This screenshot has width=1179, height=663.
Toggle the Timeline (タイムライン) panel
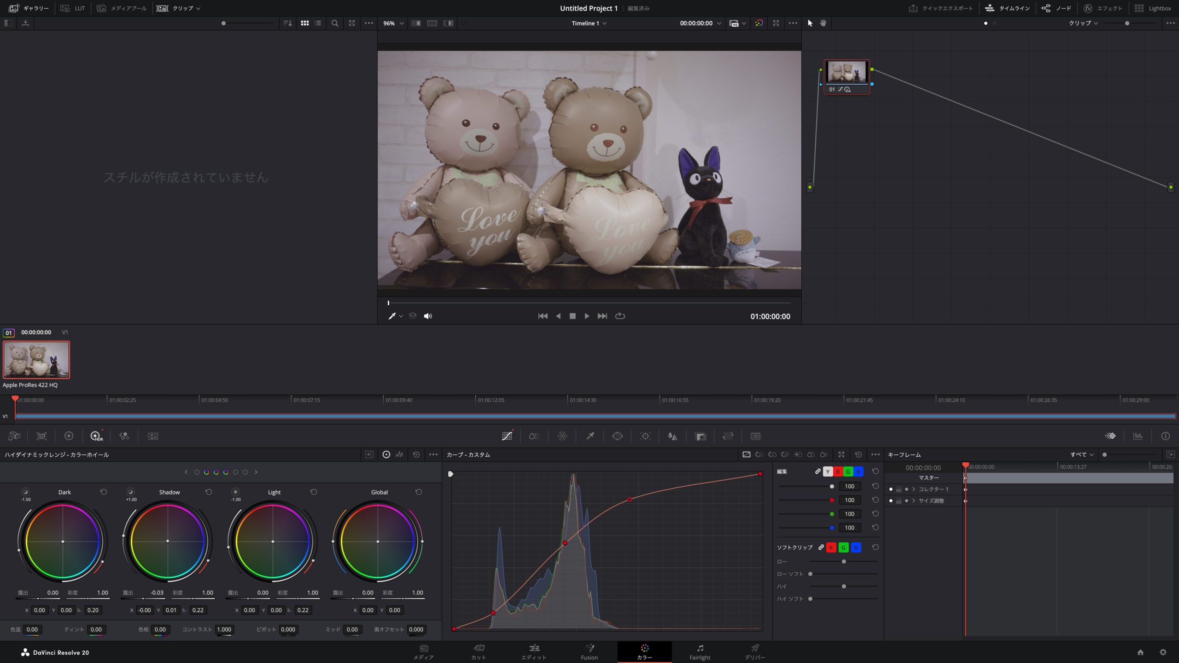click(x=1007, y=8)
